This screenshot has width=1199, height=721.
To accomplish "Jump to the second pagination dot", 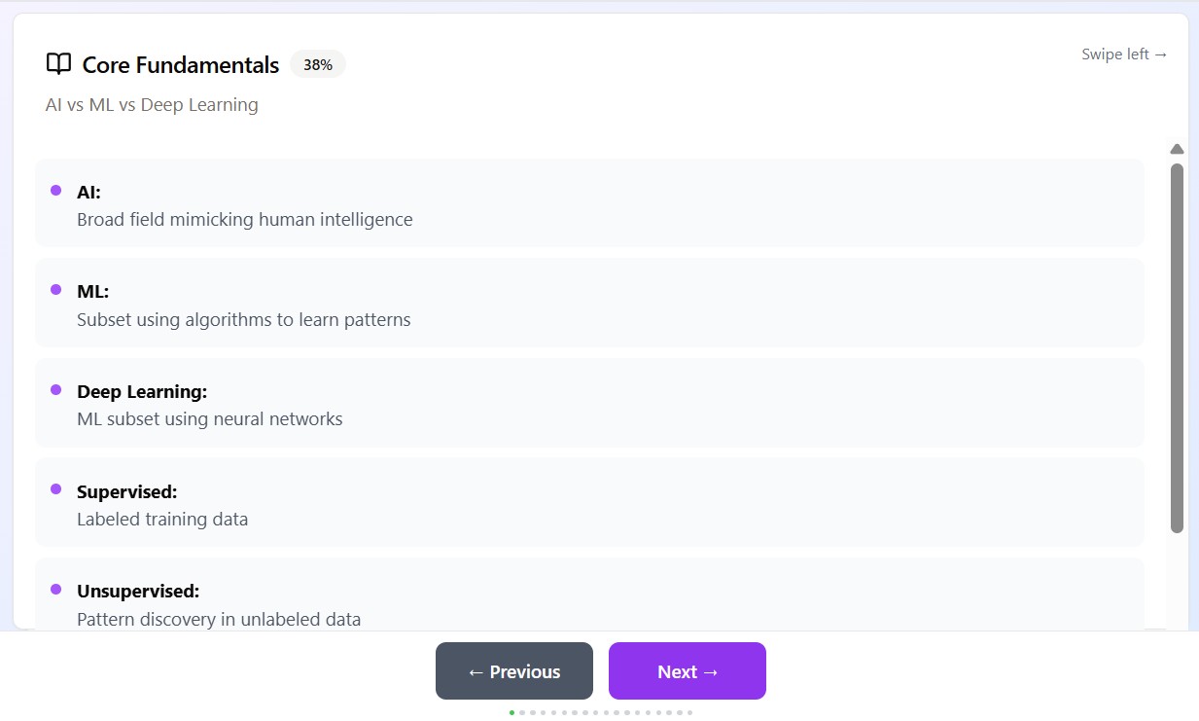I will tap(522, 712).
